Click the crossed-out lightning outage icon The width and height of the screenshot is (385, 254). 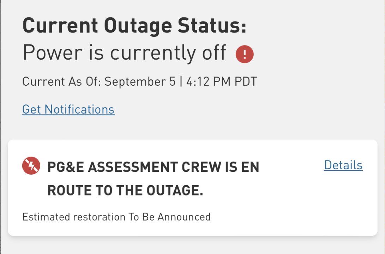pos(31,166)
